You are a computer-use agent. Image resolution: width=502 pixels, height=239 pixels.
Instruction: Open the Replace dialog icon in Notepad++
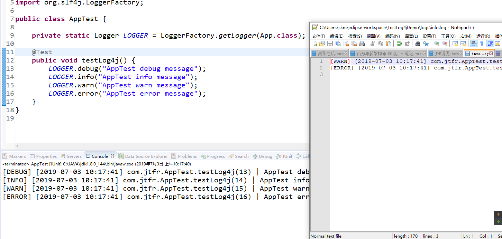pyautogui.click(x=426, y=44)
